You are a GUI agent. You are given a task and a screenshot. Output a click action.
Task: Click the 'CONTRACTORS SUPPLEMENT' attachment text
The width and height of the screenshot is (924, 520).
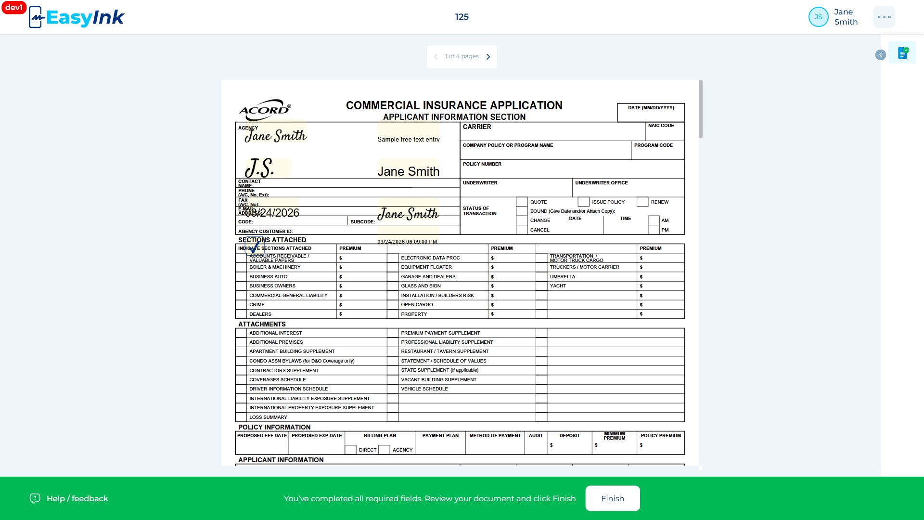coord(284,371)
